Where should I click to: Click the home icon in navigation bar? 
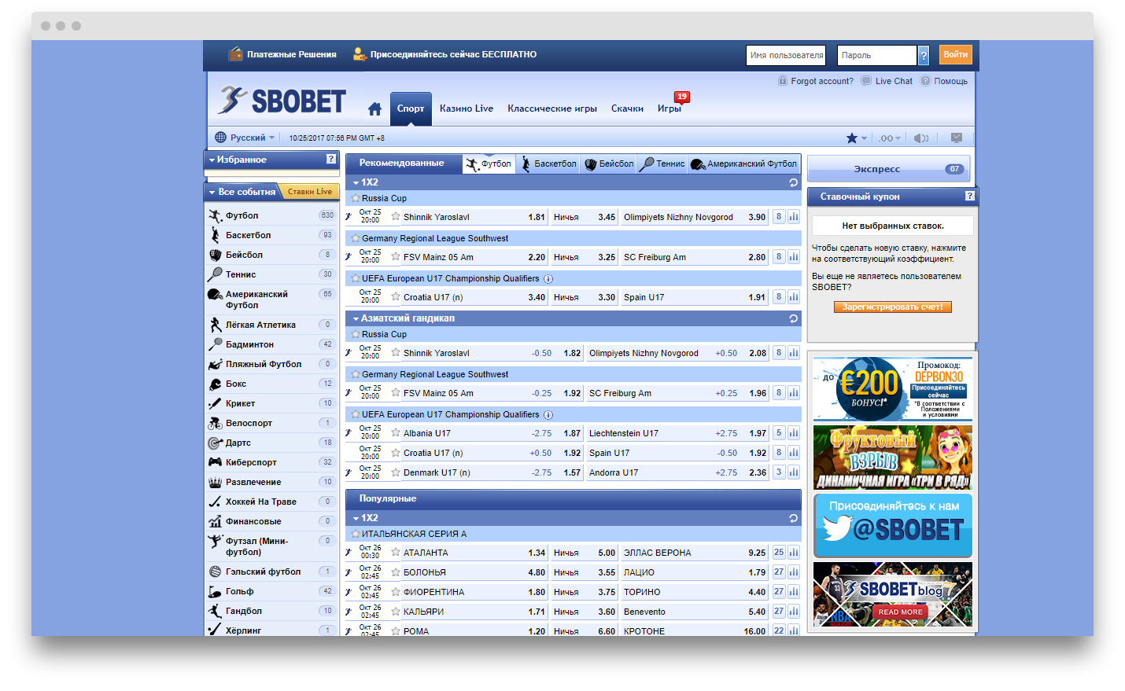click(x=374, y=108)
